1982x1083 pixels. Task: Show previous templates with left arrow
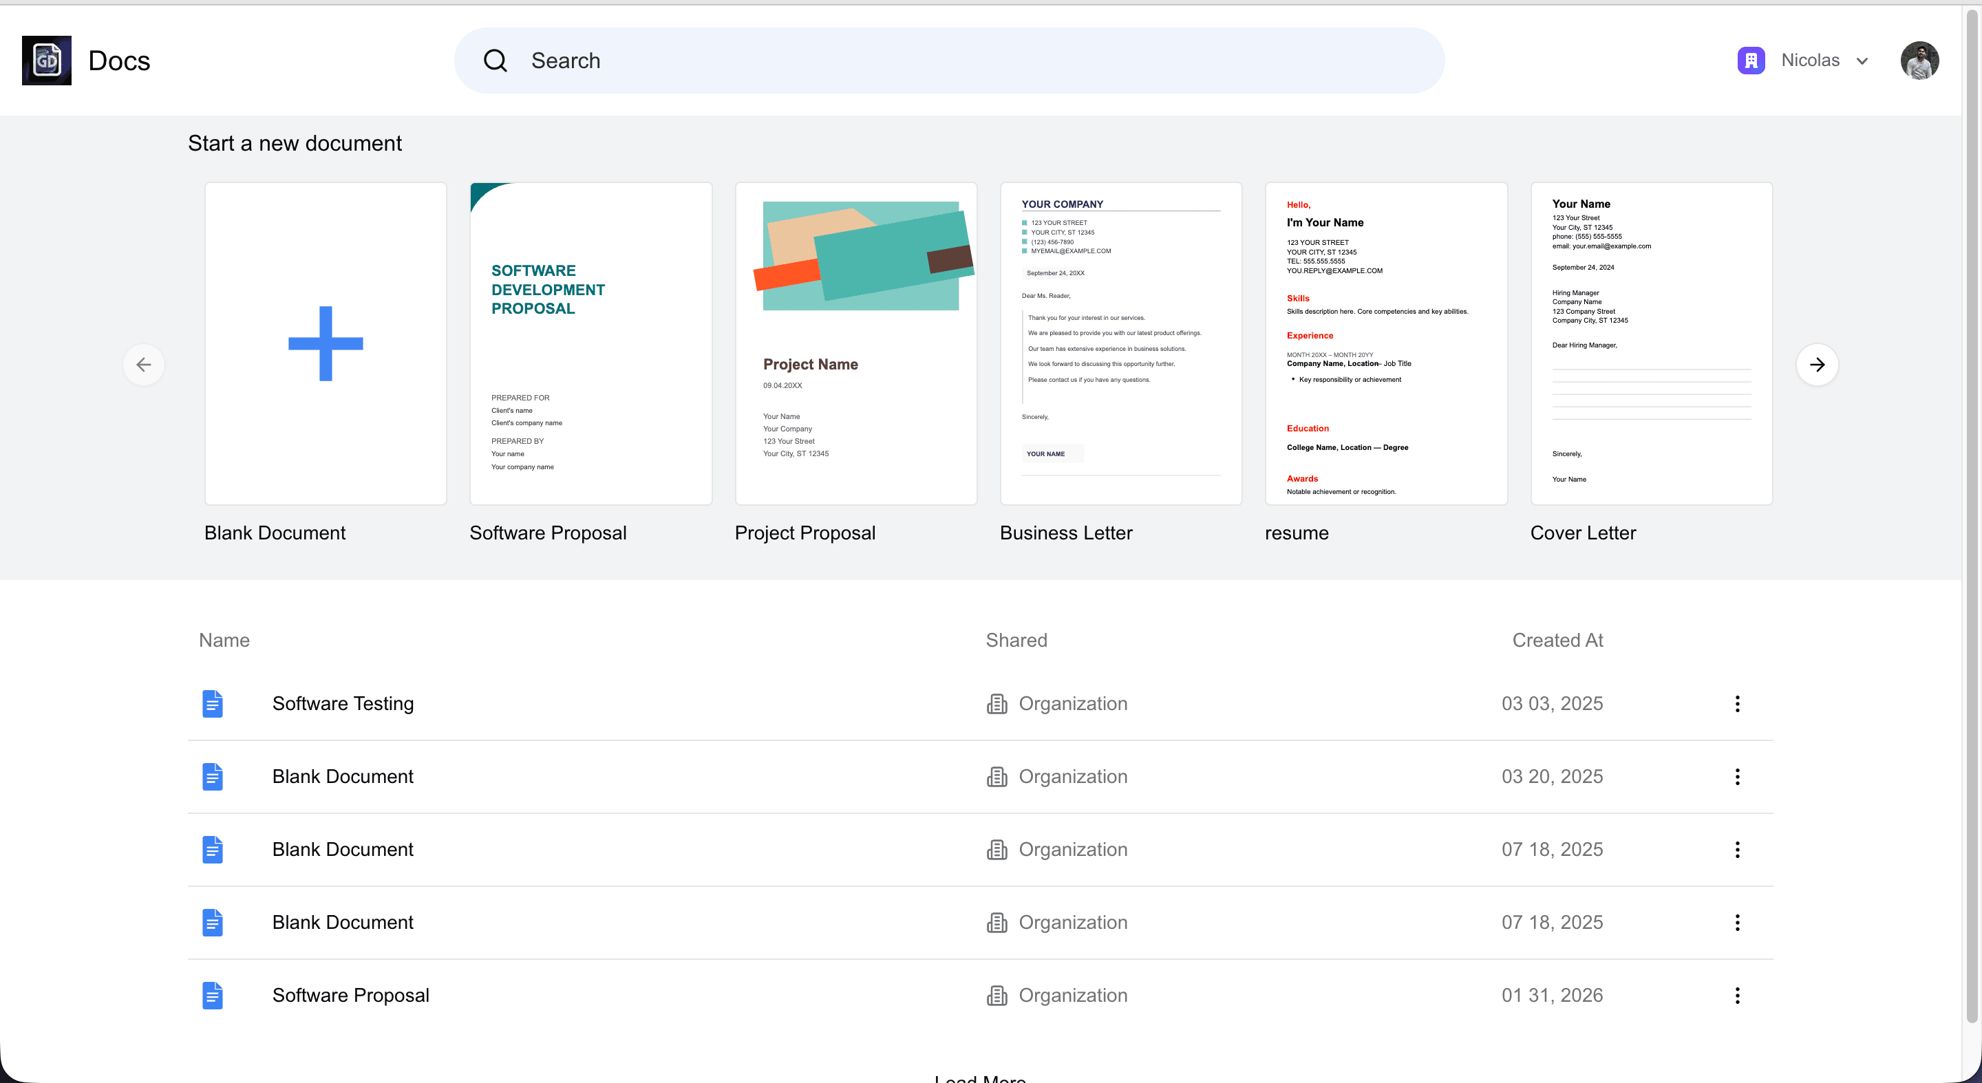pyautogui.click(x=144, y=365)
